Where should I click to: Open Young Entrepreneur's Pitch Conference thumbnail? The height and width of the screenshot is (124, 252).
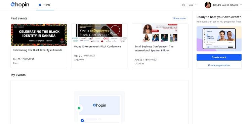click(99, 33)
